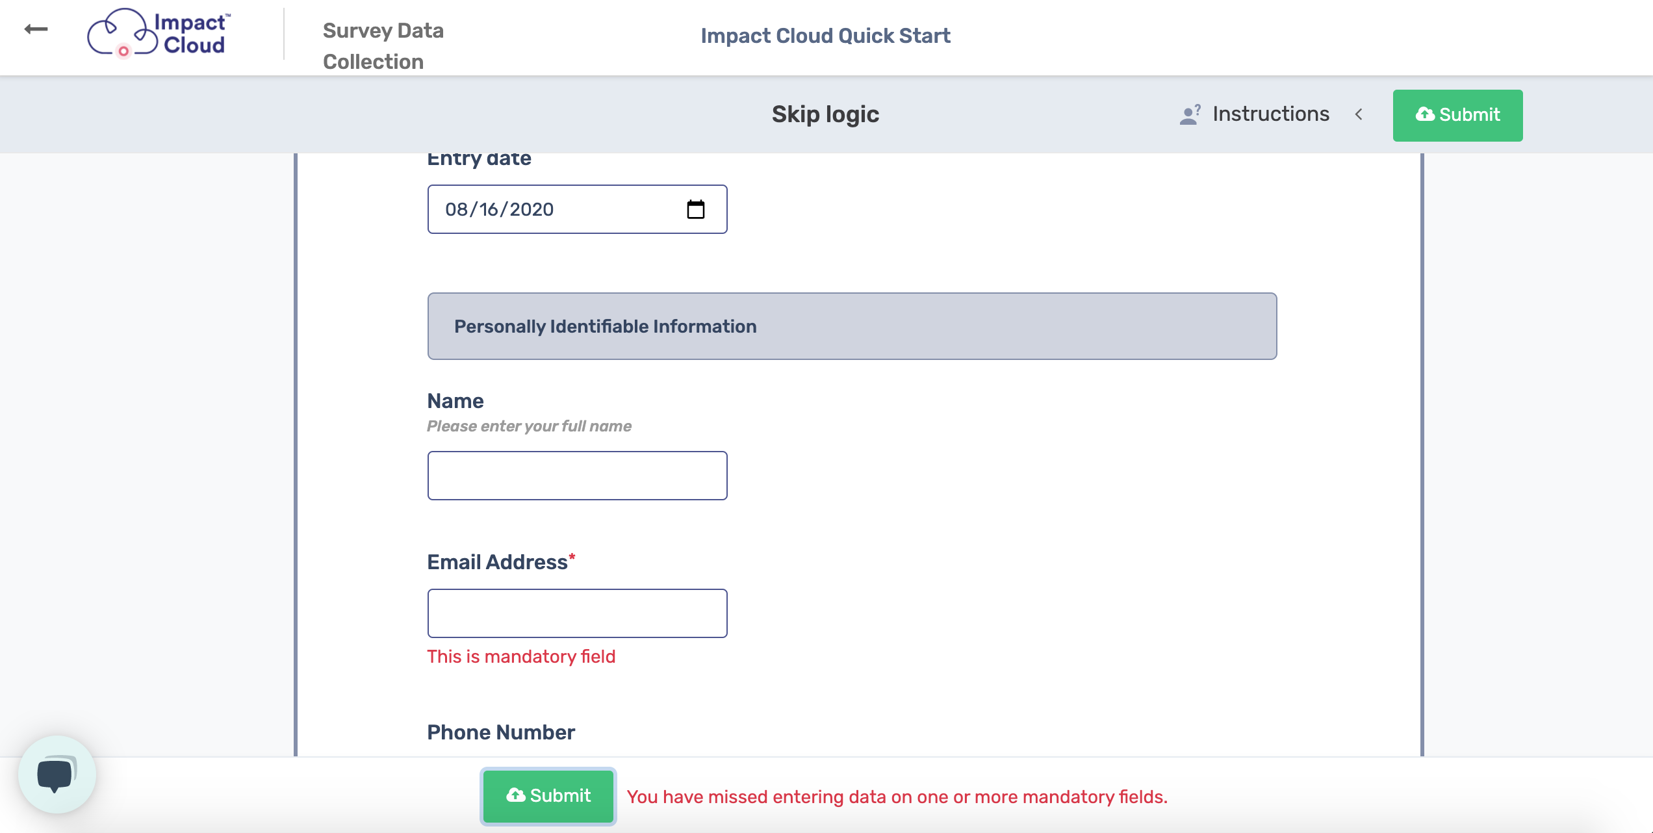Image resolution: width=1653 pixels, height=833 pixels.
Task: Click the 'This is mandatory field' error text
Action: 521,656
